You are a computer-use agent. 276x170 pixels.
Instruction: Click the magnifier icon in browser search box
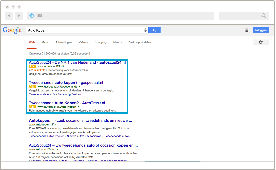point(264,16)
